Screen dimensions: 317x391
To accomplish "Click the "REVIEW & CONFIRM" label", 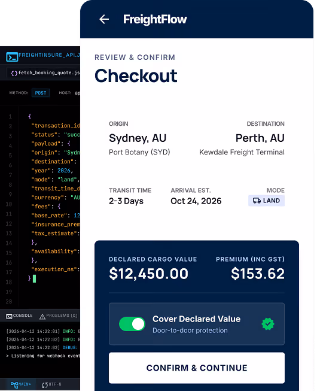I will point(135,57).
